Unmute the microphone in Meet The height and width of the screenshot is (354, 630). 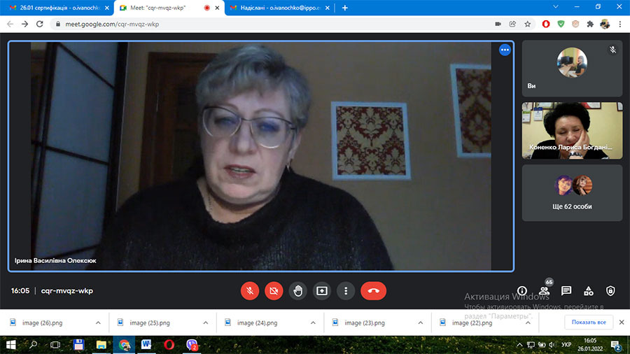pos(249,290)
